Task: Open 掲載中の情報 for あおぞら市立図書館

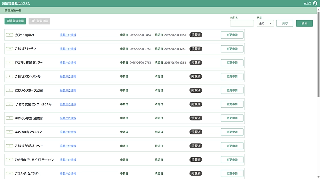Action: click(68, 118)
